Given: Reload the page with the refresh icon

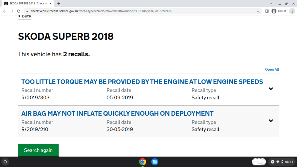Looking at the screenshot, I should (x=18, y=11).
